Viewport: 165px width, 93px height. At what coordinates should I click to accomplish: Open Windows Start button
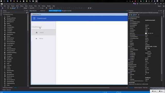click(x=1, y=1)
